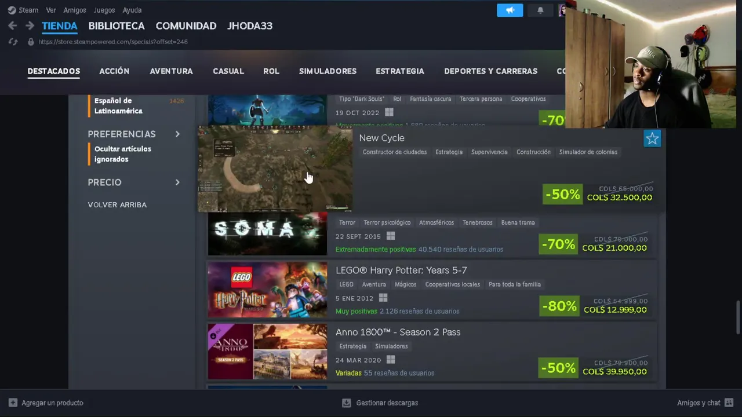742x417 pixels.
Task: Click Cooperativos locales tag
Action: 453,284
